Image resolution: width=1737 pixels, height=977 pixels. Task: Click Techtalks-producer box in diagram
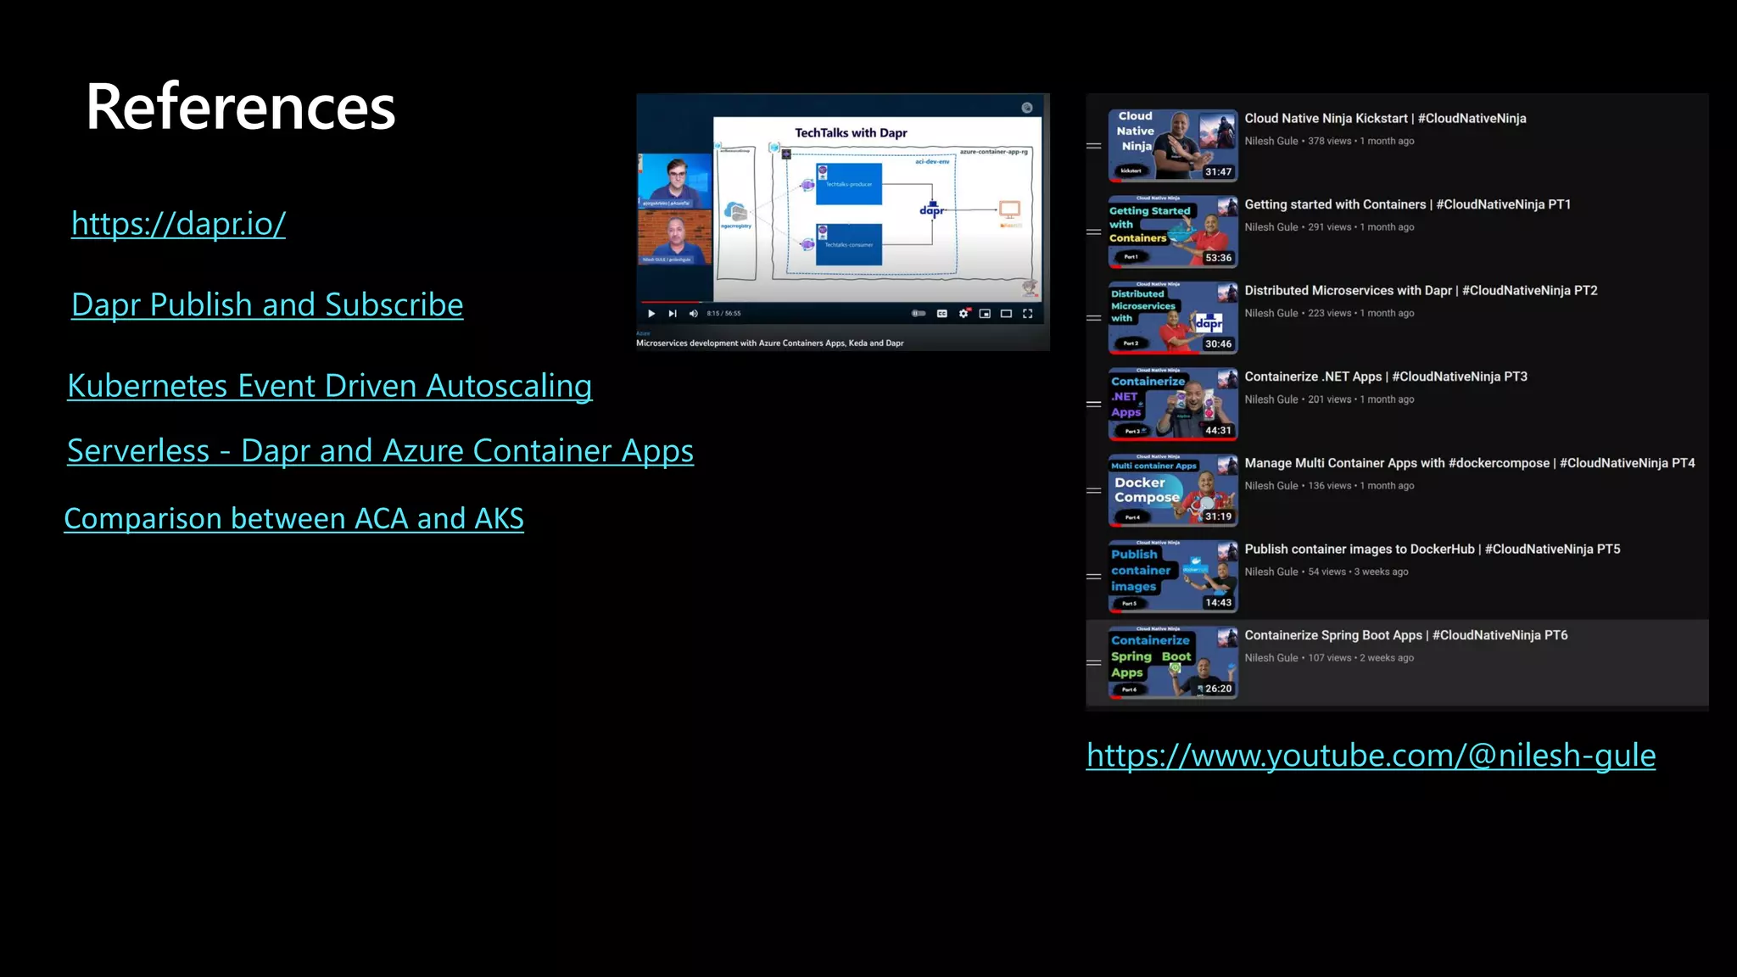849,185
